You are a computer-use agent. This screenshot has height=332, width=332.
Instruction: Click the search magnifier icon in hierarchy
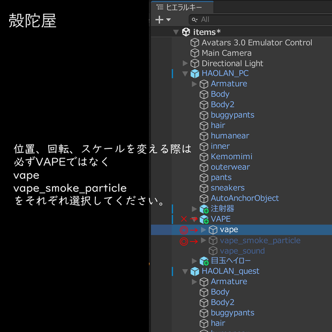[194, 20]
